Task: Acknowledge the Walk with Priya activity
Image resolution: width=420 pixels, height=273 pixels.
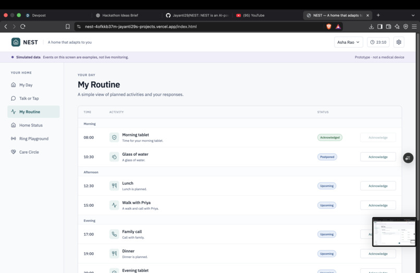Action: pyautogui.click(x=378, y=205)
